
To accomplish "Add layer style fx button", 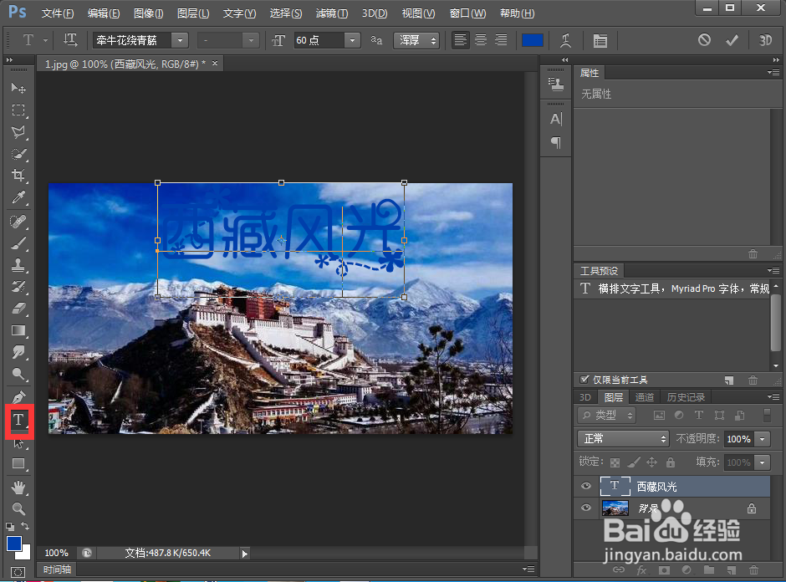I will (x=641, y=570).
